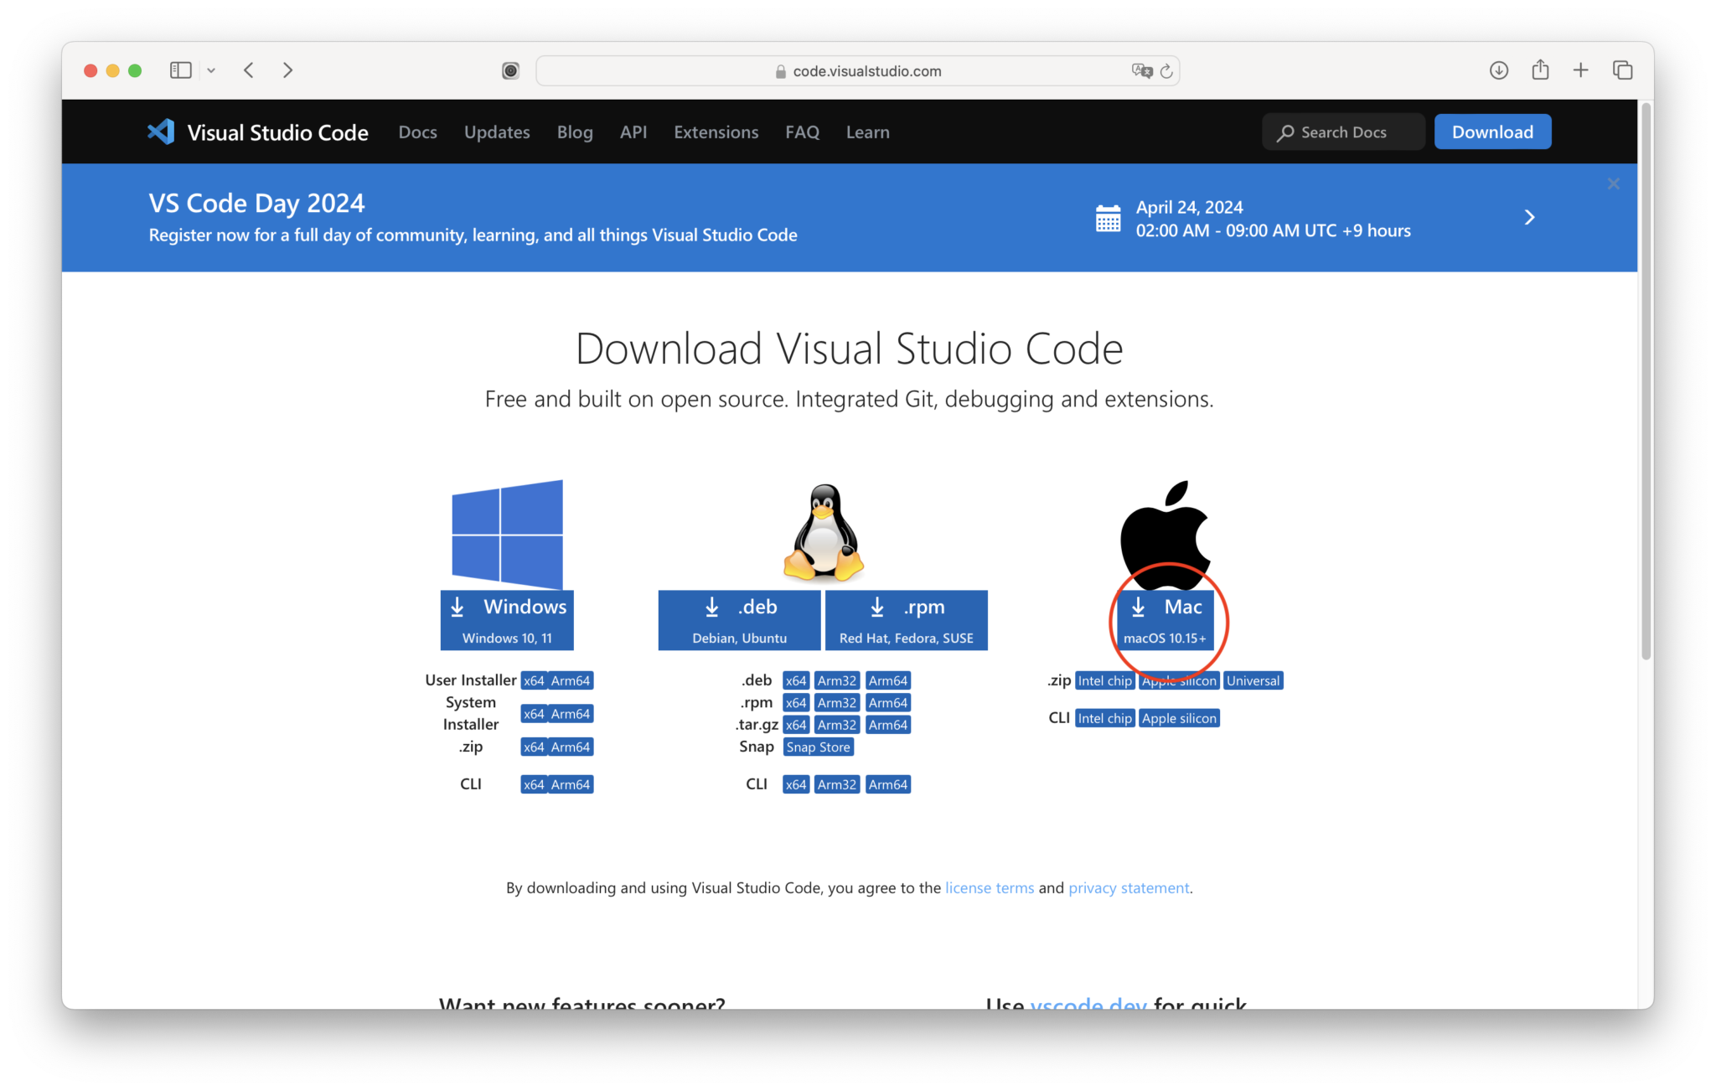Click the Linux penguin mascot image

tap(824, 530)
